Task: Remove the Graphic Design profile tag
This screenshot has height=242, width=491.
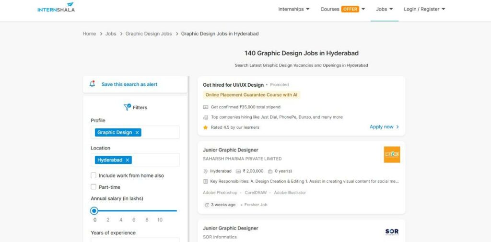Action: click(x=137, y=132)
